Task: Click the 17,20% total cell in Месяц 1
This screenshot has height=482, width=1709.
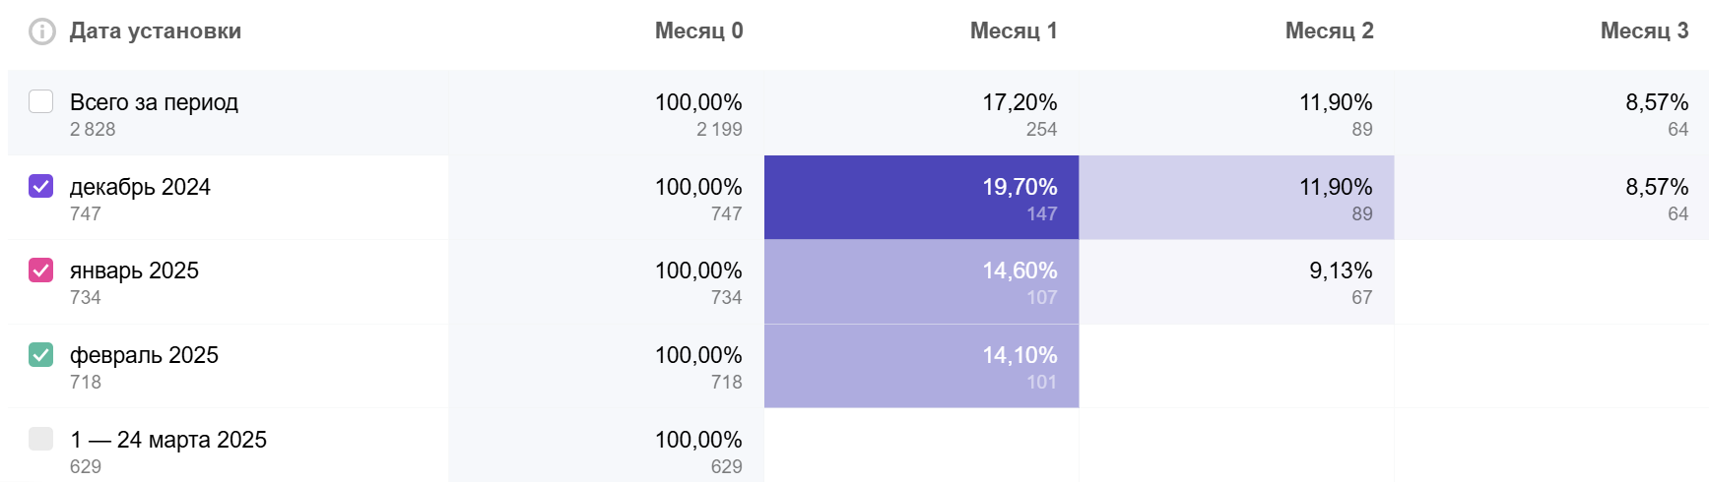Action: (921, 113)
